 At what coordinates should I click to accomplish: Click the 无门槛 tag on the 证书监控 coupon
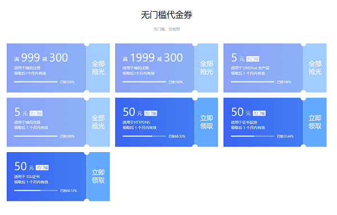(259, 113)
